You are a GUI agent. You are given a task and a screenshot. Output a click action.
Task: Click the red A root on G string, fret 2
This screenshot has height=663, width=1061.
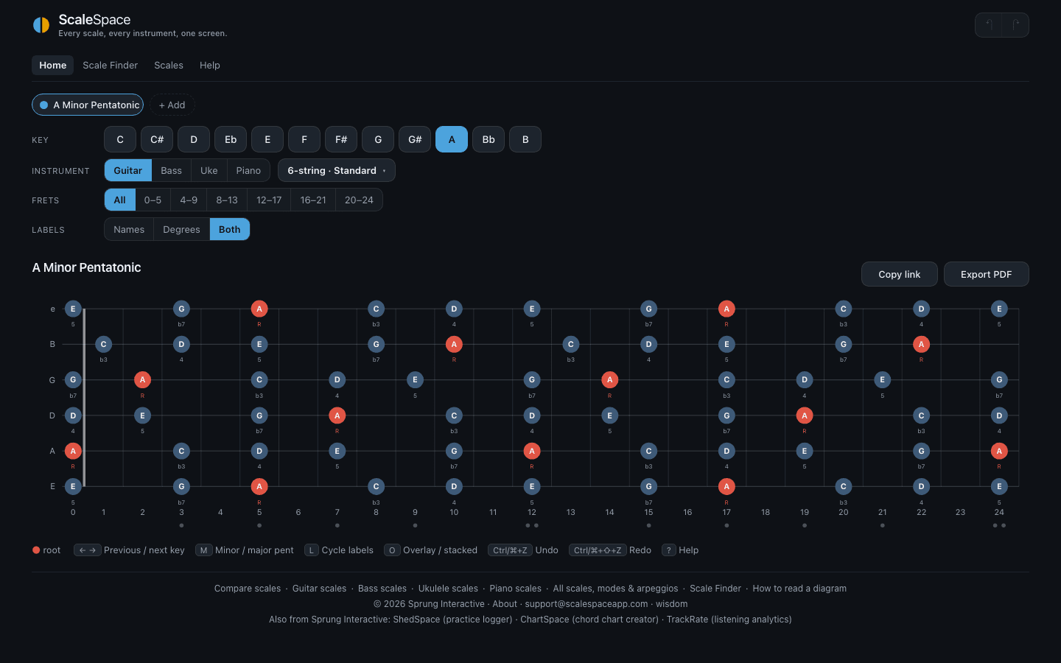point(142,379)
